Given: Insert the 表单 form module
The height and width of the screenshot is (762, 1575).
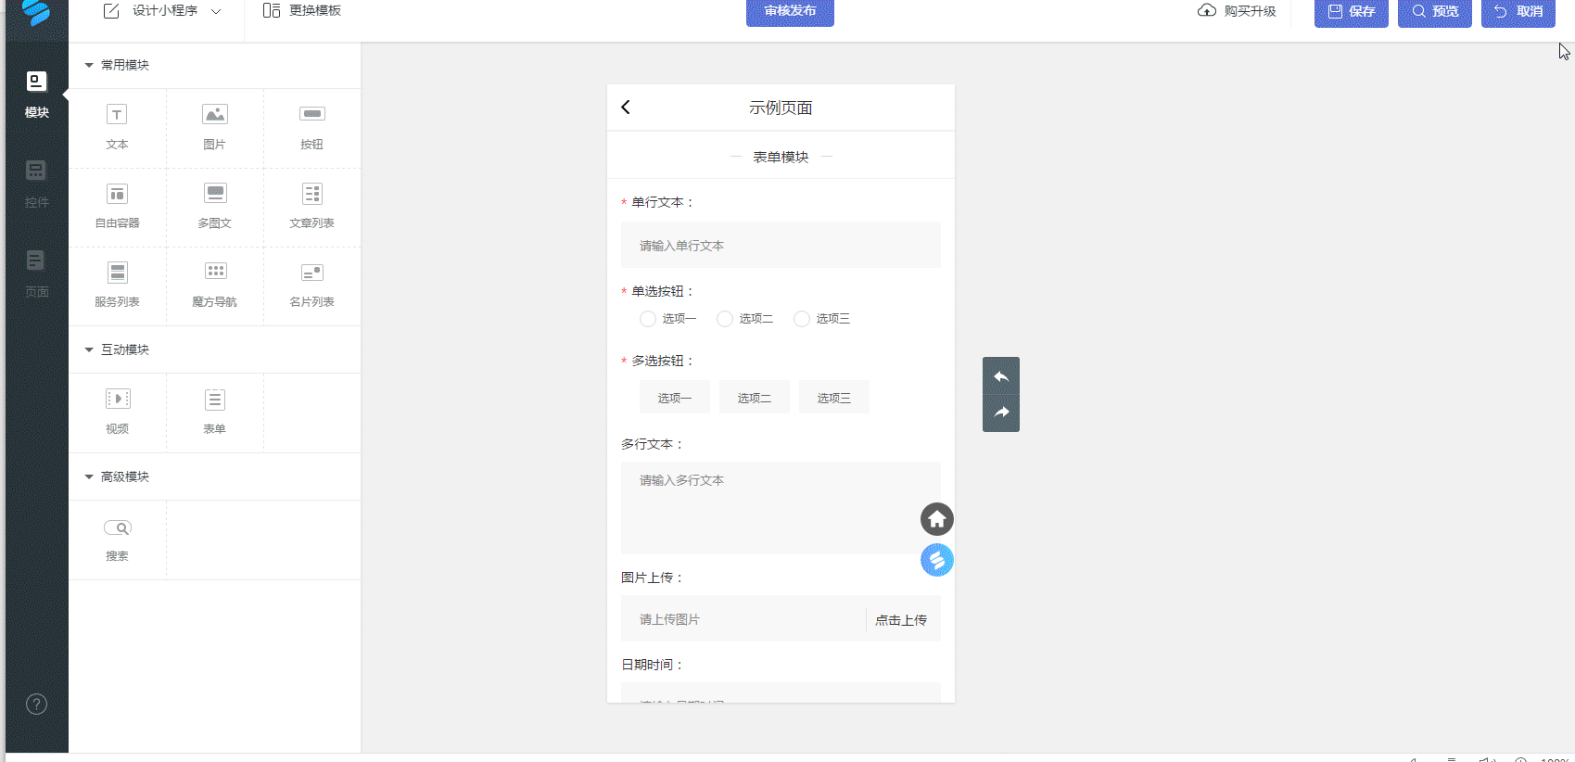Looking at the screenshot, I should (214, 412).
